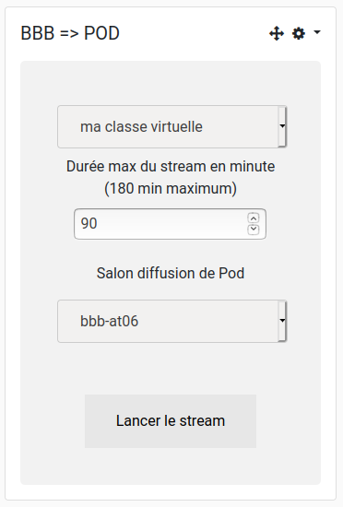Click the move block crosshair icon

(x=277, y=33)
